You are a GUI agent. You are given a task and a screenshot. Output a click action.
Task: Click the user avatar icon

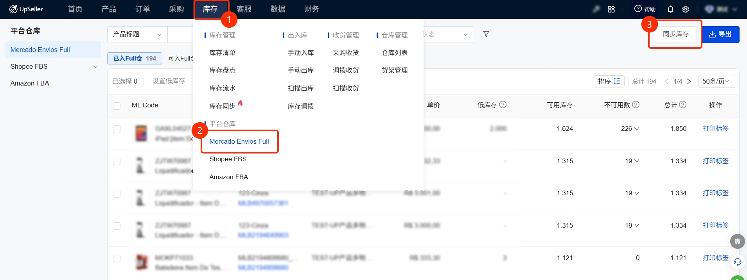pos(709,9)
